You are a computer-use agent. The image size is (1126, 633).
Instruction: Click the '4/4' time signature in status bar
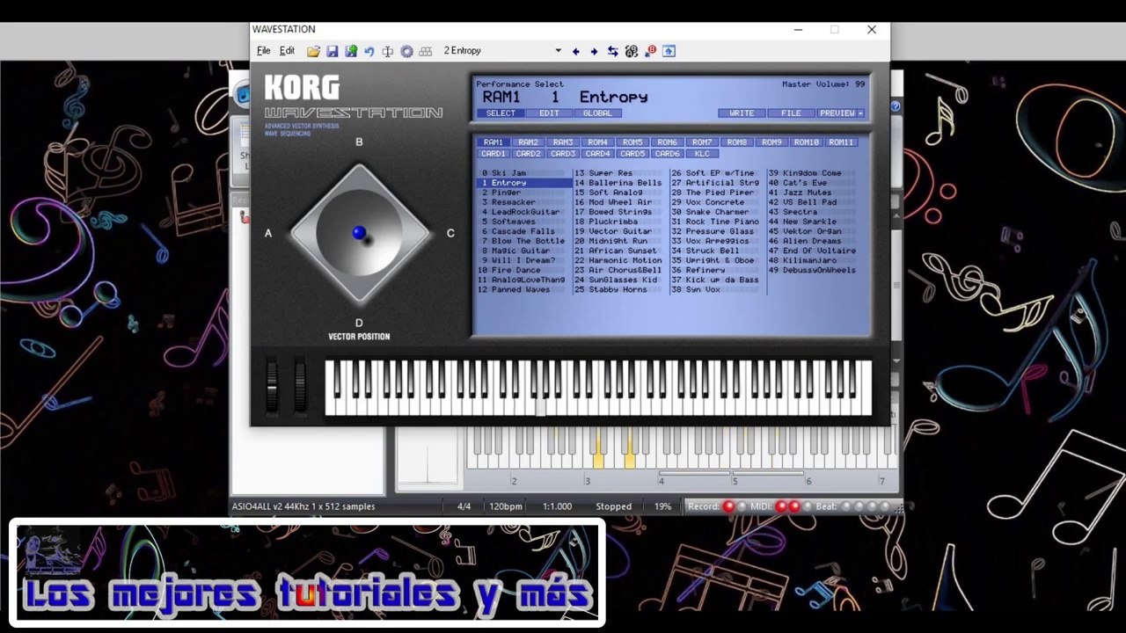pyautogui.click(x=464, y=506)
